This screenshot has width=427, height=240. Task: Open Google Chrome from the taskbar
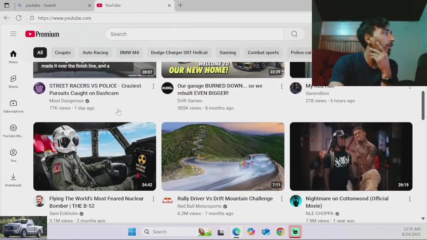(280, 232)
